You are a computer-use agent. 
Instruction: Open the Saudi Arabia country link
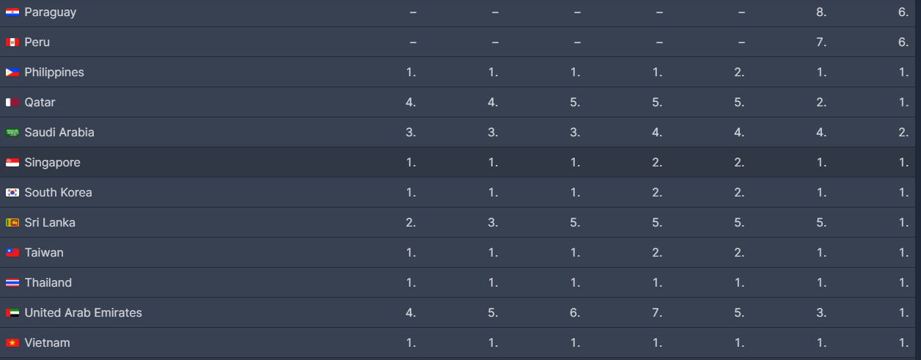coord(59,132)
